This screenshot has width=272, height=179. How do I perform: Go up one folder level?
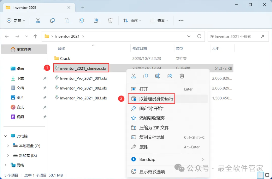point(36,36)
